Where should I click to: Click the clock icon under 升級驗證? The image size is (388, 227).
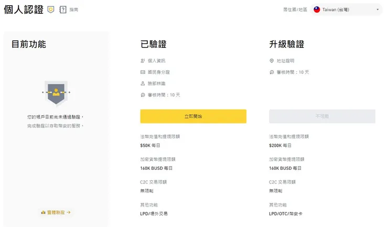[x=272, y=72]
